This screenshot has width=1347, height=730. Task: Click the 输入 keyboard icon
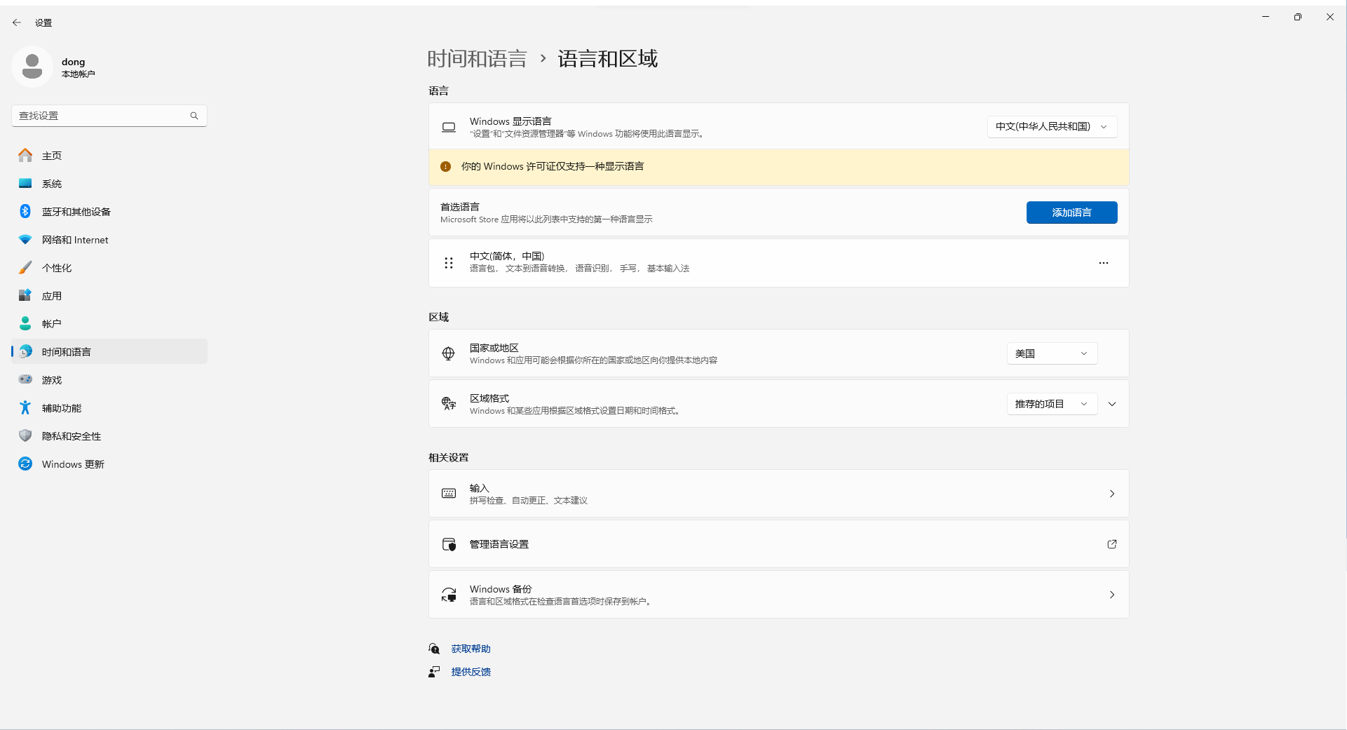(449, 494)
